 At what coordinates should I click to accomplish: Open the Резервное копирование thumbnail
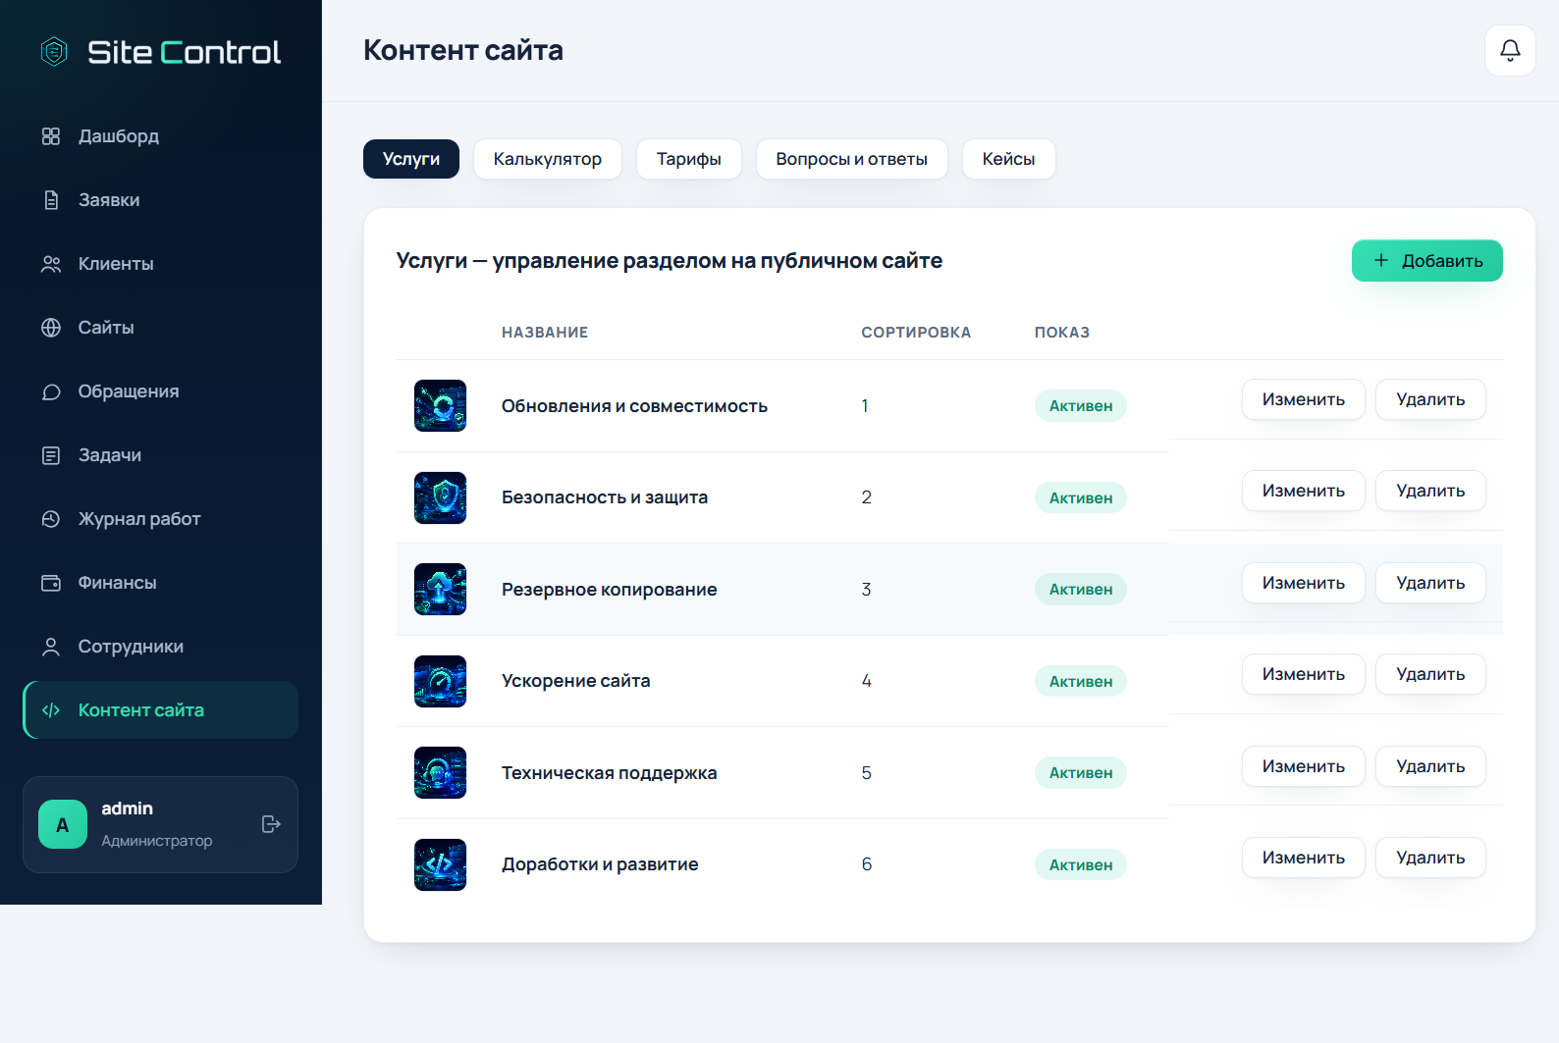[440, 589]
